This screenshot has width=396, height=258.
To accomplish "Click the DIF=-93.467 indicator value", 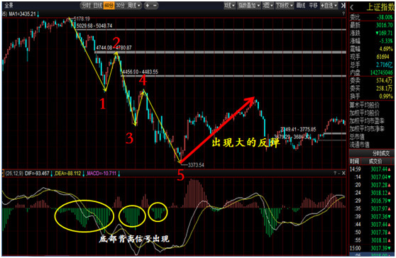I will tap(37, 173).
